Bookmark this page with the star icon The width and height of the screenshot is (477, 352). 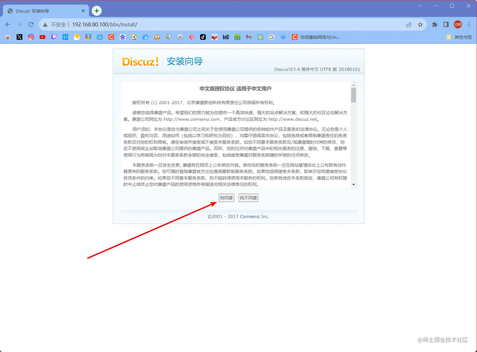(x=420, y=25)
